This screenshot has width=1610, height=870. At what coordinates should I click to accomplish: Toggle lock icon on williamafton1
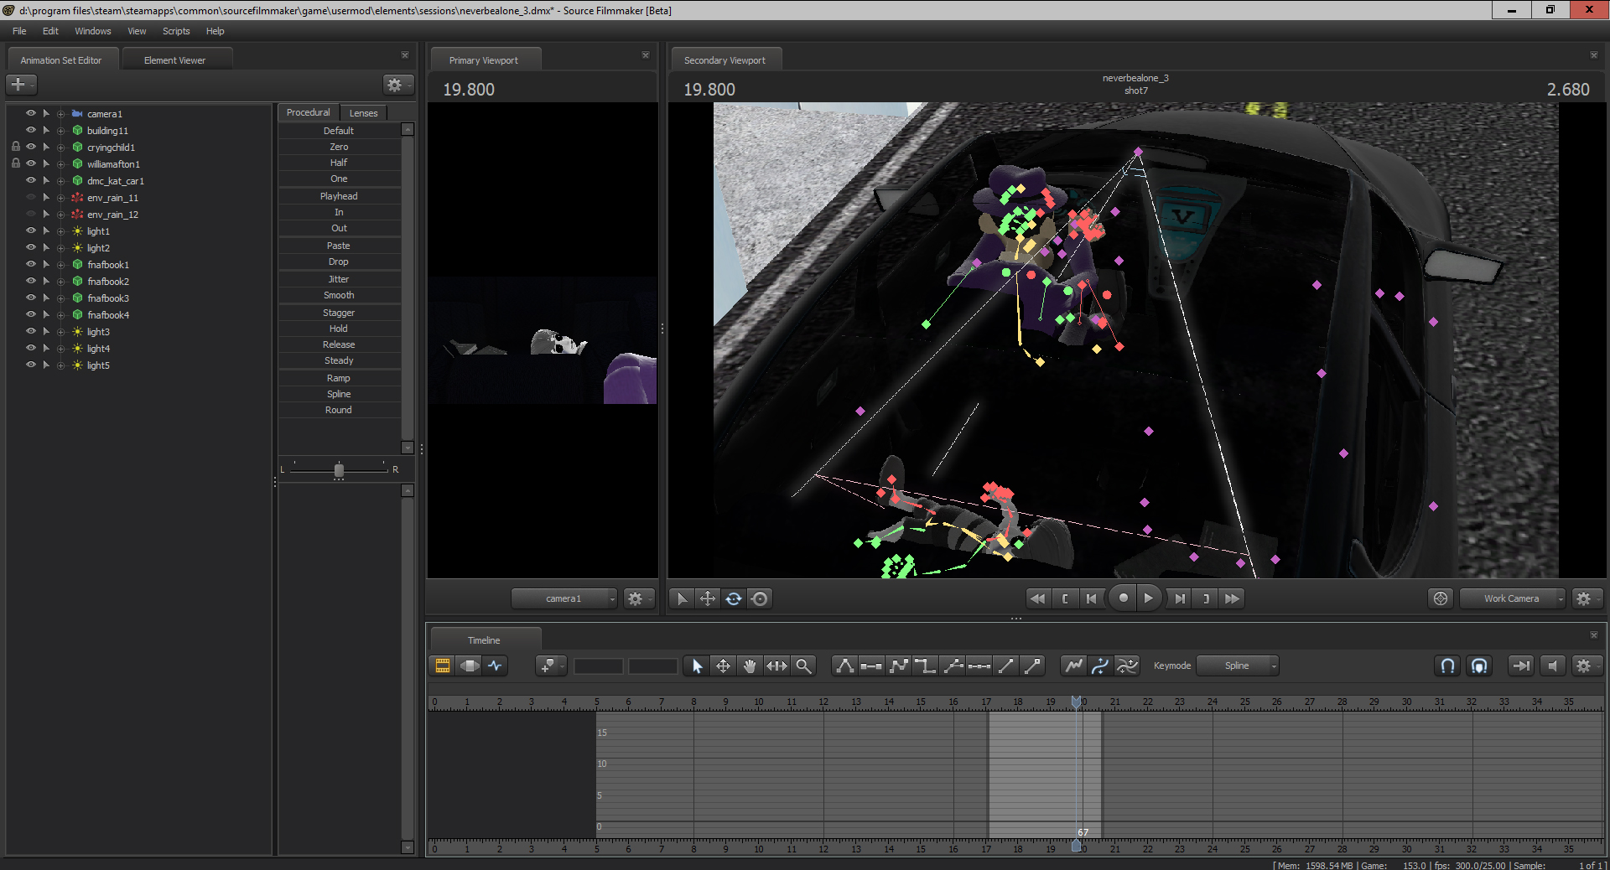(16, 163)
